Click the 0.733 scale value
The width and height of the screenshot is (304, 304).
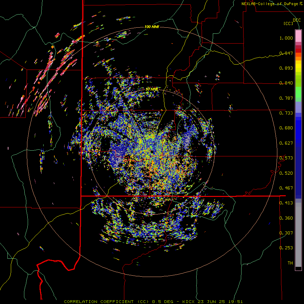[x=286, y=113]
